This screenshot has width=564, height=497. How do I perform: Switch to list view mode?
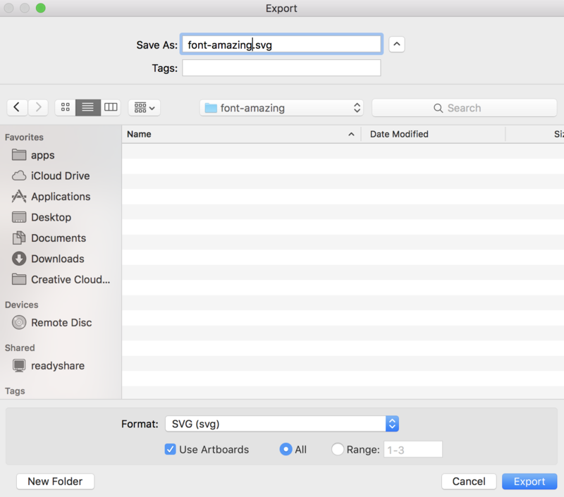(87, 107)
